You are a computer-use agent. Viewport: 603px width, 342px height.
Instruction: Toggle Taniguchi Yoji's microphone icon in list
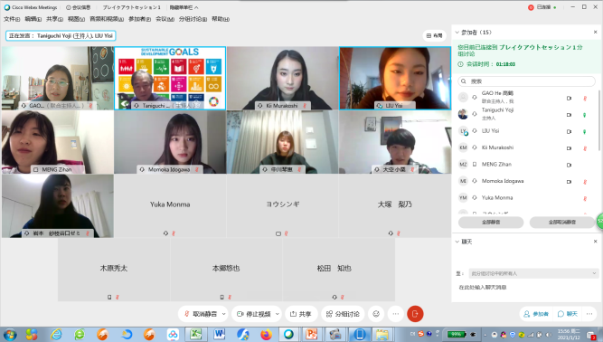(x=585, y=115)
